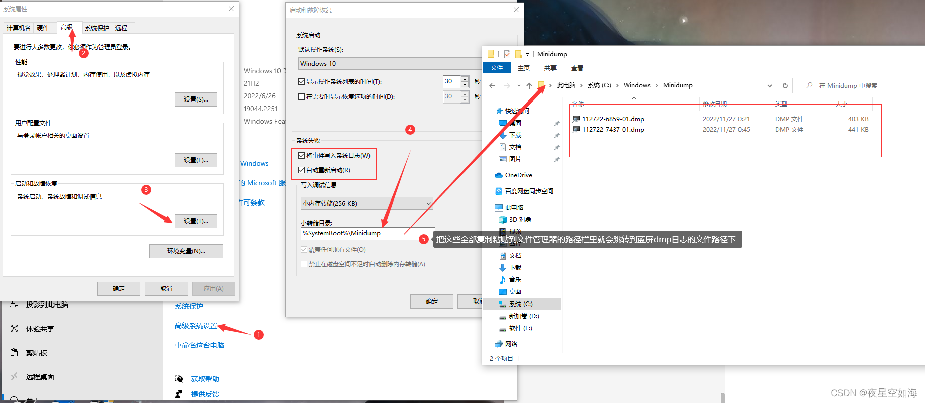Open customize quick access toolbar dropdown
925x403 pixels.
click(527, 54)
